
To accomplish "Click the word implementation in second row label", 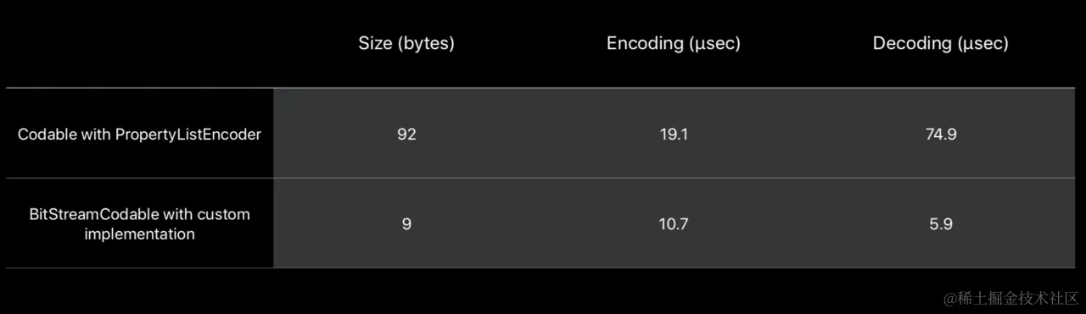I will click(139, 234).
